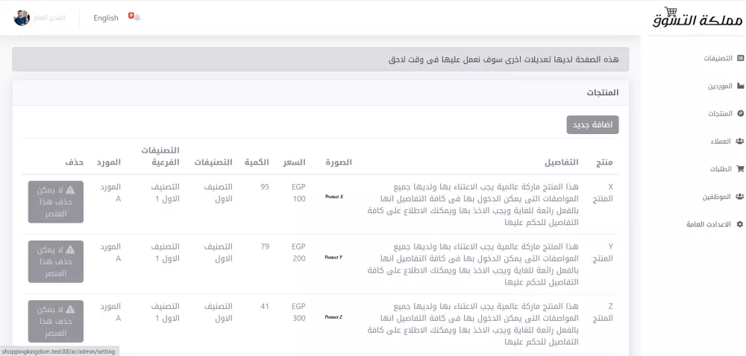
Task: Click the Y المنتج product name cell
Action: point(602,252)
